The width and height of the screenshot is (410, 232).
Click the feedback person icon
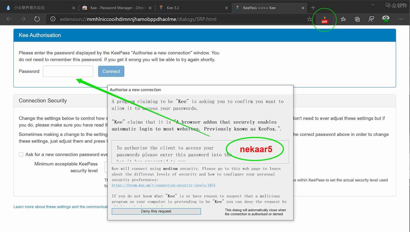(x=371, y=19)
